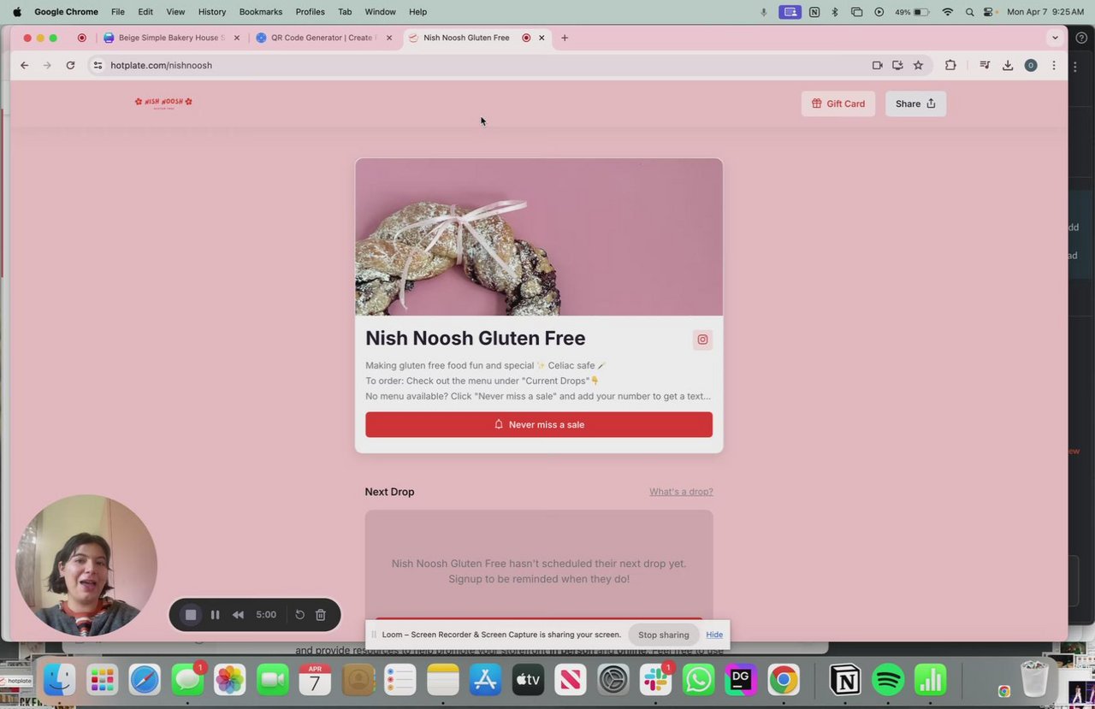The image size is (1095, 709).
Task: Click the Next Drop section label
Action: point(389,492)
